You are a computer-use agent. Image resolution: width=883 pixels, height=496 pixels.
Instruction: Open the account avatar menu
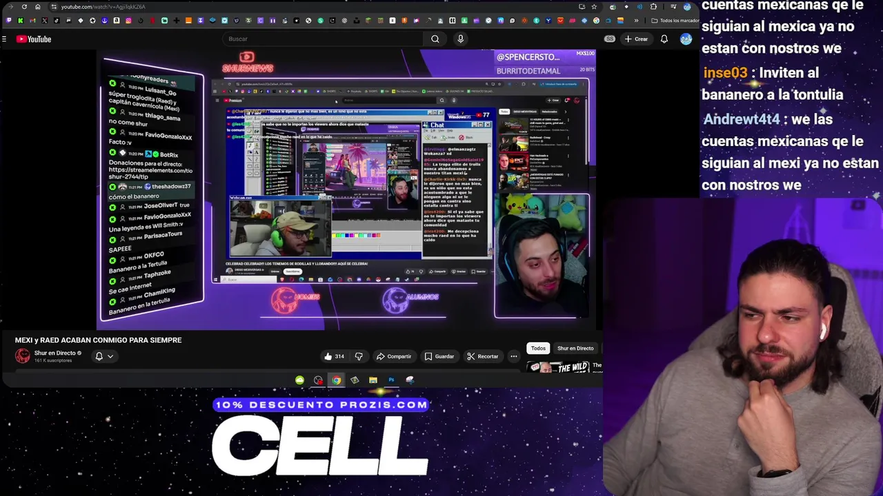coord(686,39)
